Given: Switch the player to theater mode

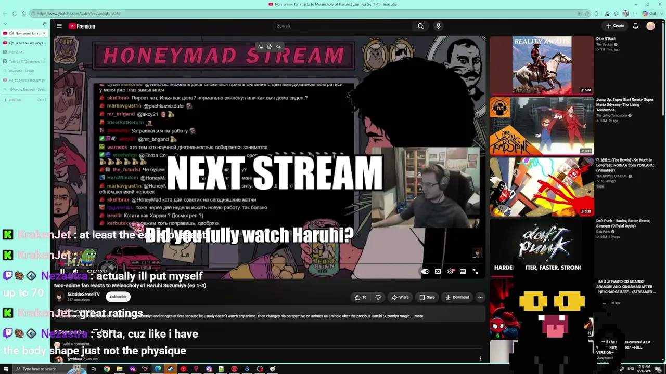Looking at the screenshot, I should (463, 271).
